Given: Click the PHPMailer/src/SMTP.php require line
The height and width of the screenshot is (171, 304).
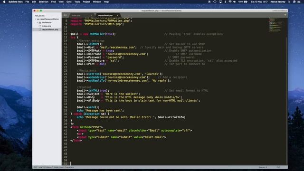Looking at the screenshot, I should tap(97, 24).
